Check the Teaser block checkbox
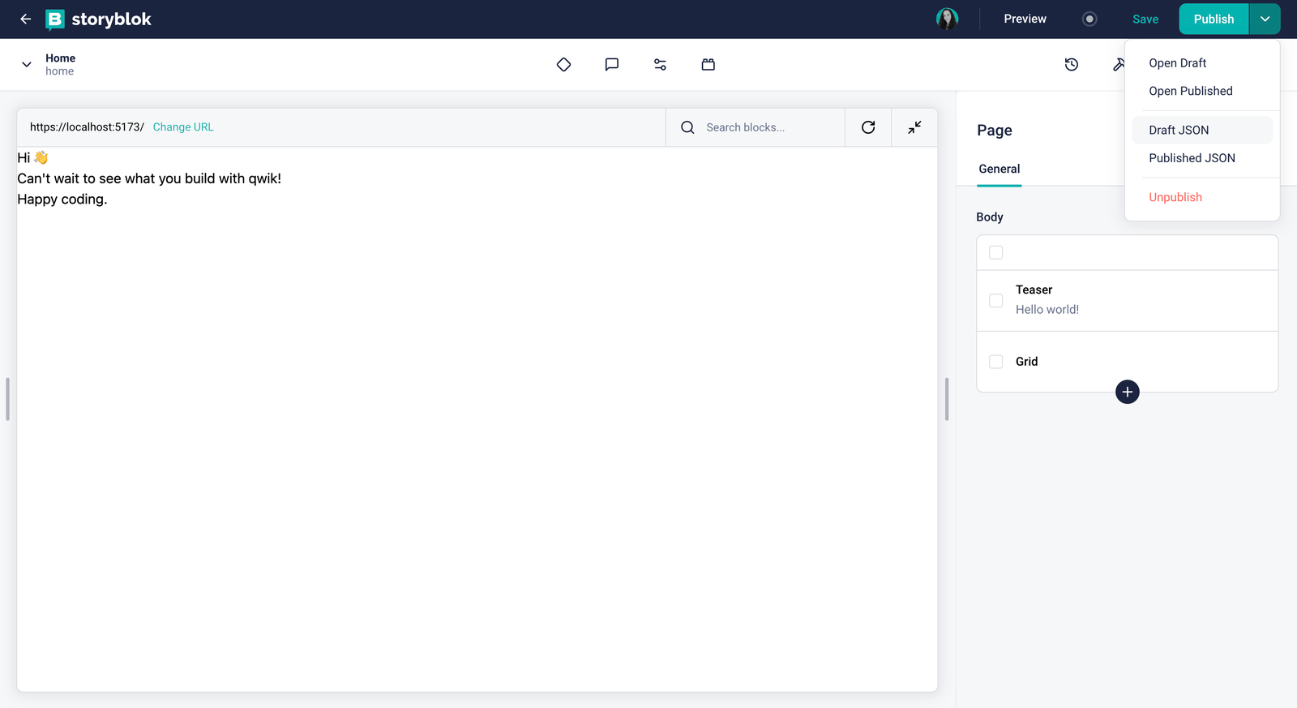Viewport: 1297px width, 708px height. [x=996, y=301]
